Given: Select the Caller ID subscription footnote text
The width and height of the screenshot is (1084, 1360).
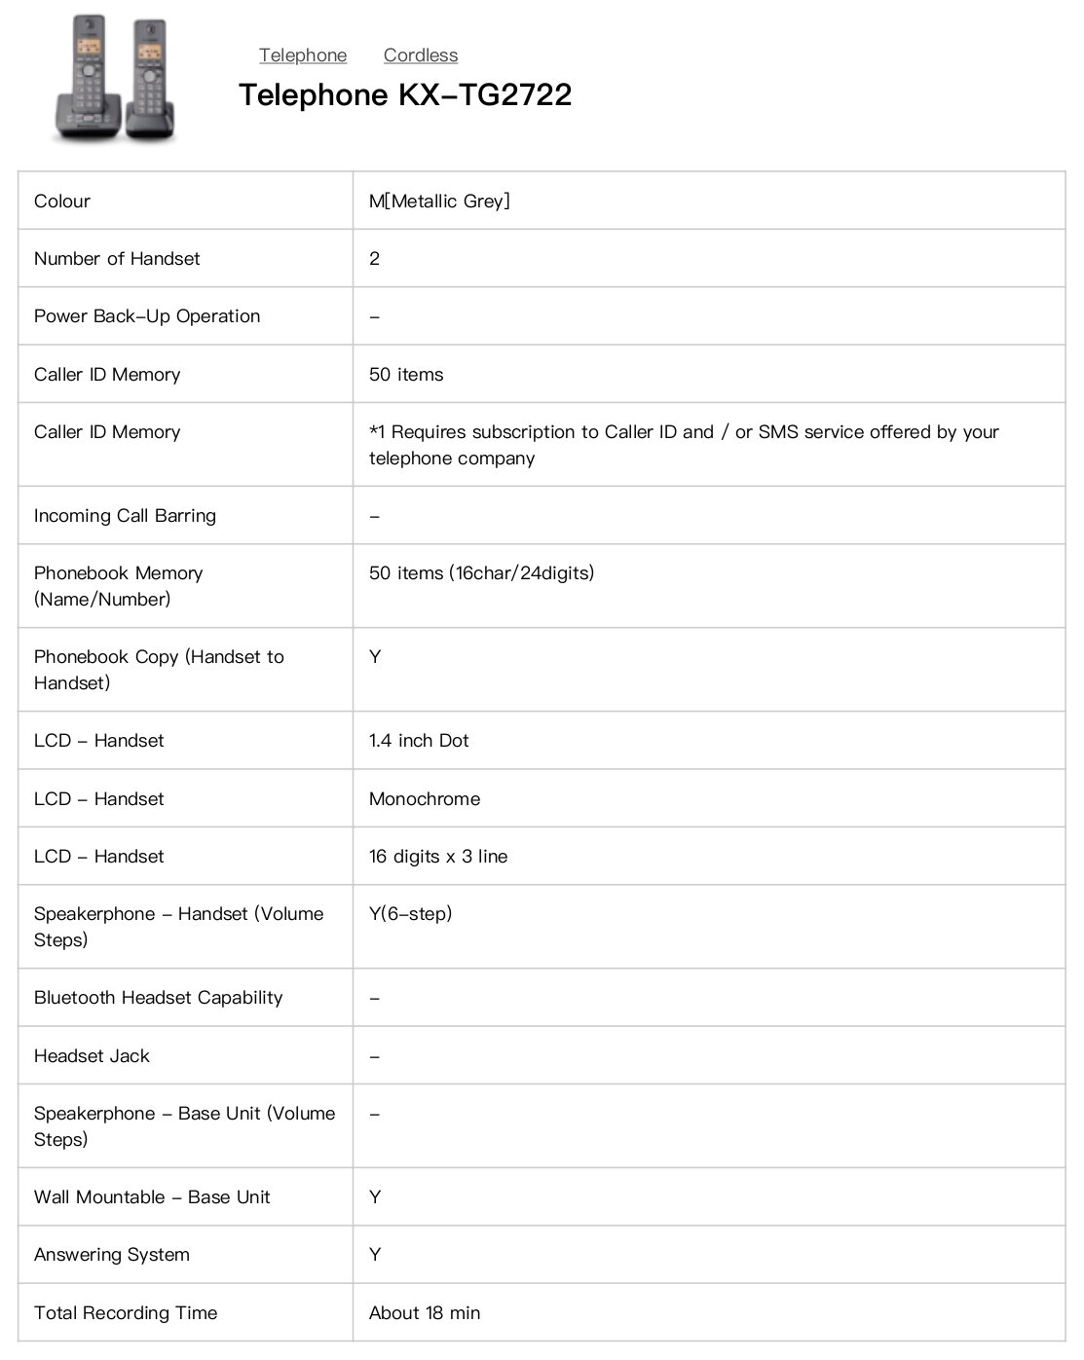Looking at the screenshot, I should coord(684,445).
